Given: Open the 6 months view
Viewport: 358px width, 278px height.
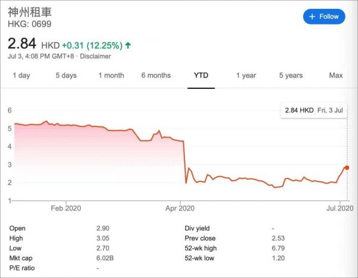Looking at the screenshot, I should click(x=156, y=75).
